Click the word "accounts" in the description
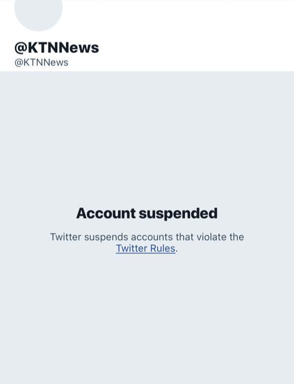Image resolution: width=294 pixels, height=384 pixels. 152,237
